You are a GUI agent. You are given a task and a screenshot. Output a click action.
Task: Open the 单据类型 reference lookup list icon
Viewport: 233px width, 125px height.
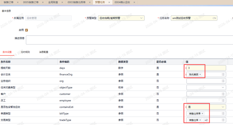[223, 113]
